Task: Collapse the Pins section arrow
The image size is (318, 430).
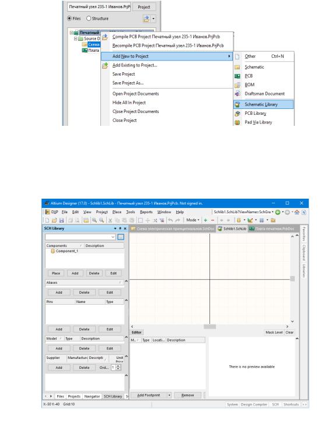Action: point(126,301)
